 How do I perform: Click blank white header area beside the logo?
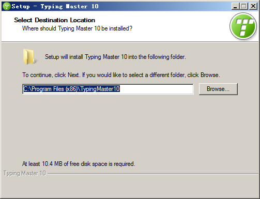coord(181,26)
